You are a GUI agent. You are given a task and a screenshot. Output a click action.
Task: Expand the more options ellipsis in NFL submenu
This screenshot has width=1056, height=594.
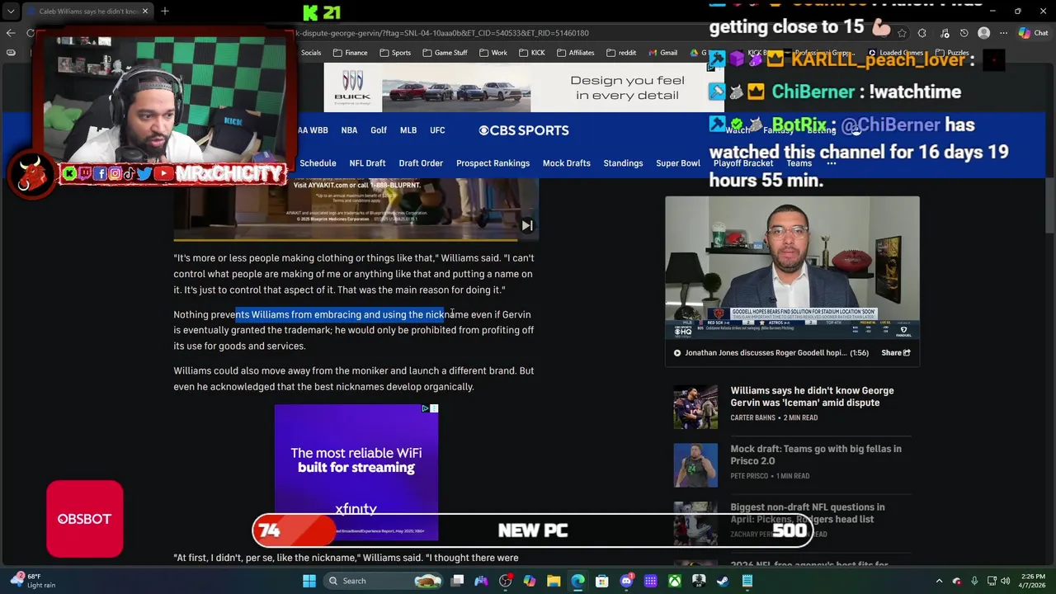pos(831,163)
